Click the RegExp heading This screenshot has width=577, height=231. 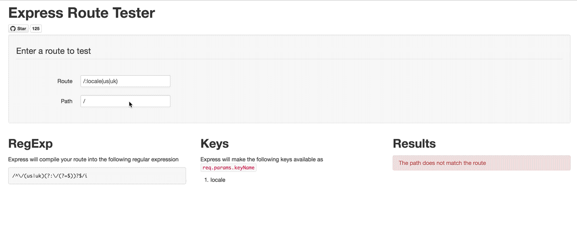[31, 144]
